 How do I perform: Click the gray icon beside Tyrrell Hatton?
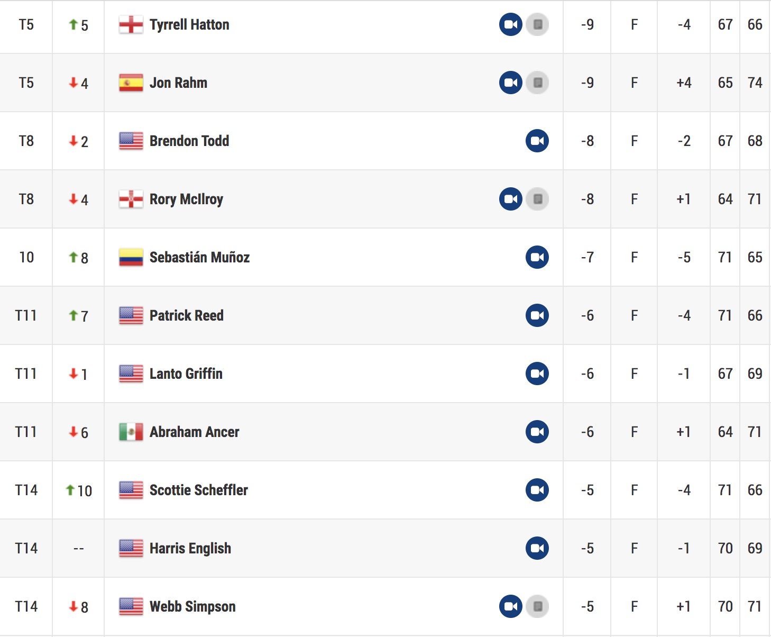coord(537,24)
